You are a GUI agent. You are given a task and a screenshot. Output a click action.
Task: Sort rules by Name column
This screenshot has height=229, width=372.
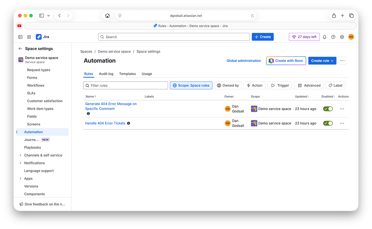click(90, 97)
